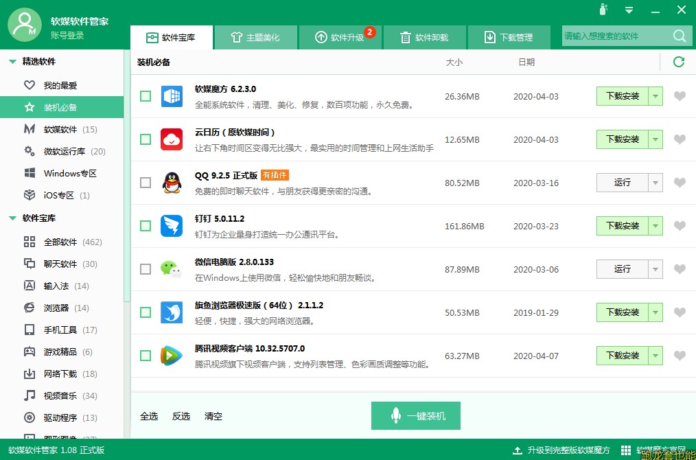
Task: Open dropdown arrow beside QQ 运行 button
Action: (x=656, y=183)
